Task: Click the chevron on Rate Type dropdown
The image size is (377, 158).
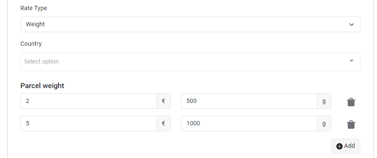Action: click(x=351, y=25)
